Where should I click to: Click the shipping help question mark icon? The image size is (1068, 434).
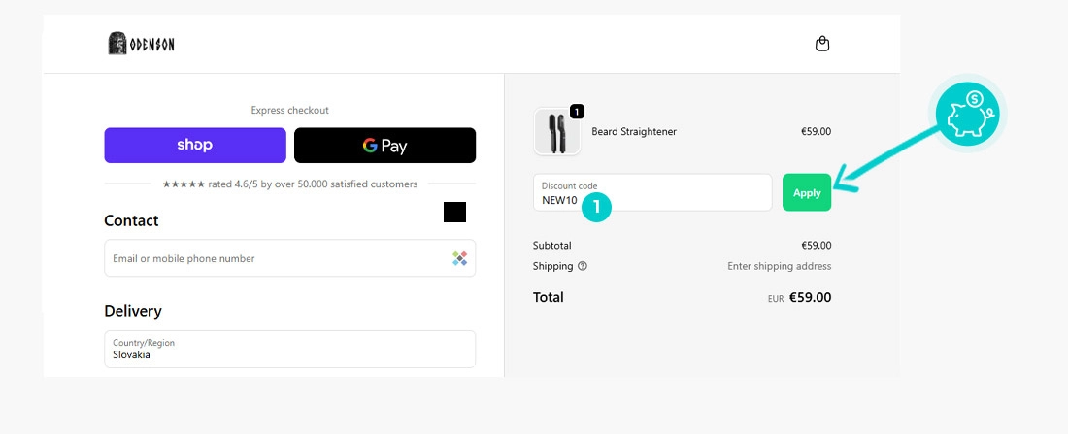(x=583, y=266)
